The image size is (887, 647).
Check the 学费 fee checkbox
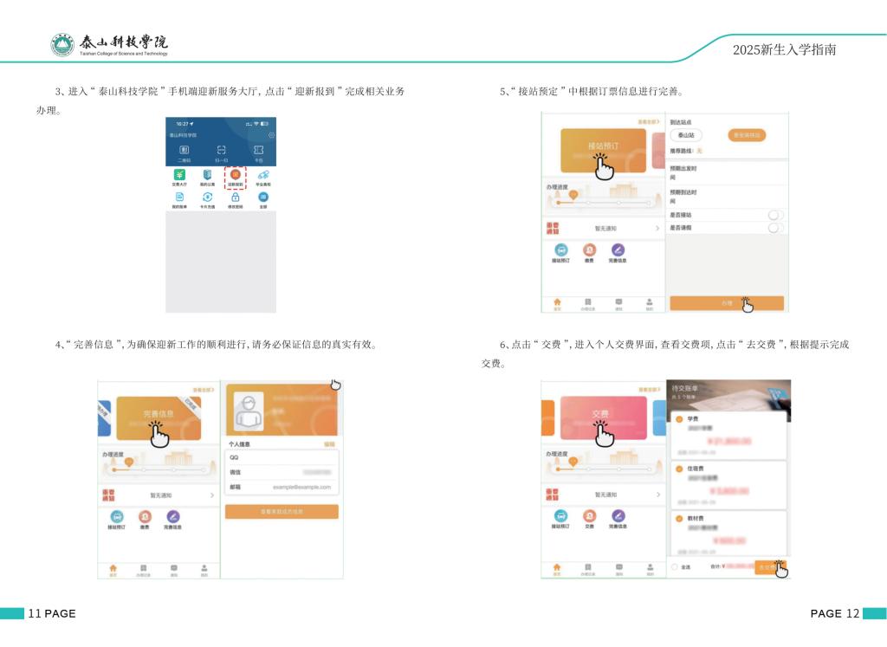(x=679, y=419)
